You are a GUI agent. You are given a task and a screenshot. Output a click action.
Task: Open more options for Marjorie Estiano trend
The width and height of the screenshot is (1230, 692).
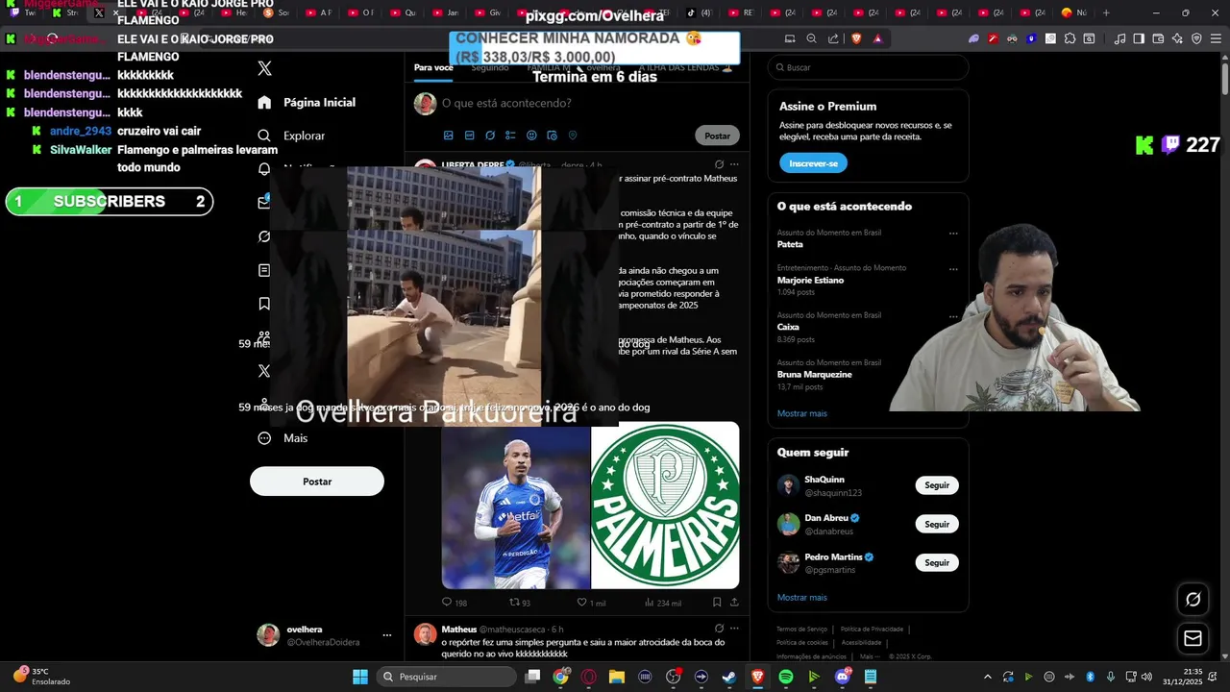(x=953, y=269)
